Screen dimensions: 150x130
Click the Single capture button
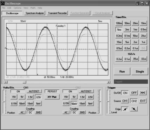tap(140, 71)
